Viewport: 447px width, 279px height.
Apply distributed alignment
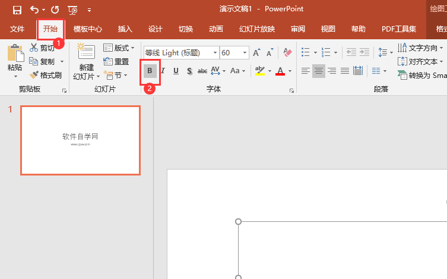pyautogui.click(x=358, y=71)
